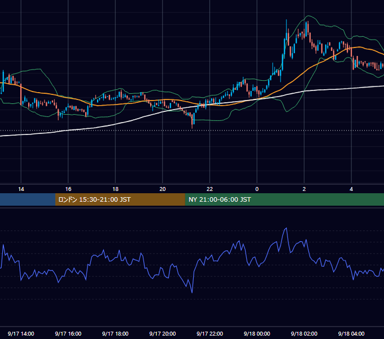Image resolution: width=384 pixels, height=339 pixels.
Task: Click the 9/18 02:00 date label
Action: click(304, 333)
